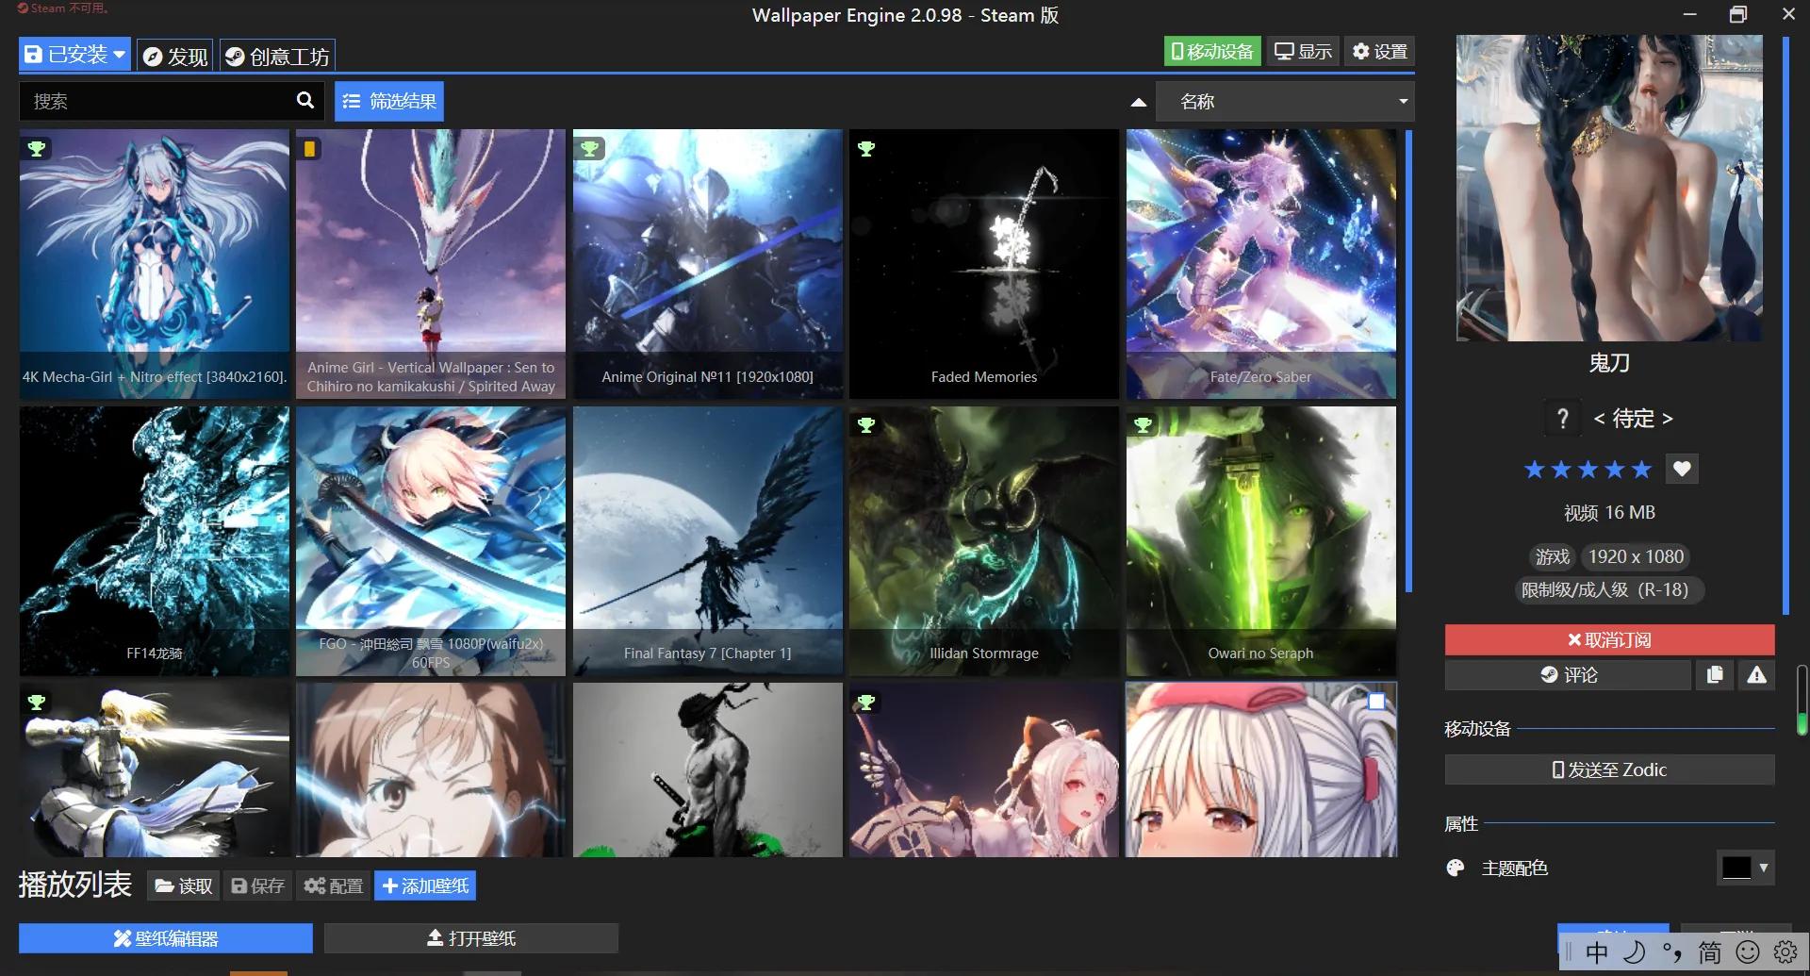This screenshot has height=976, width=1810.
Task: Toggle IME moon half/full-width icon
Action: [1634, 952]
